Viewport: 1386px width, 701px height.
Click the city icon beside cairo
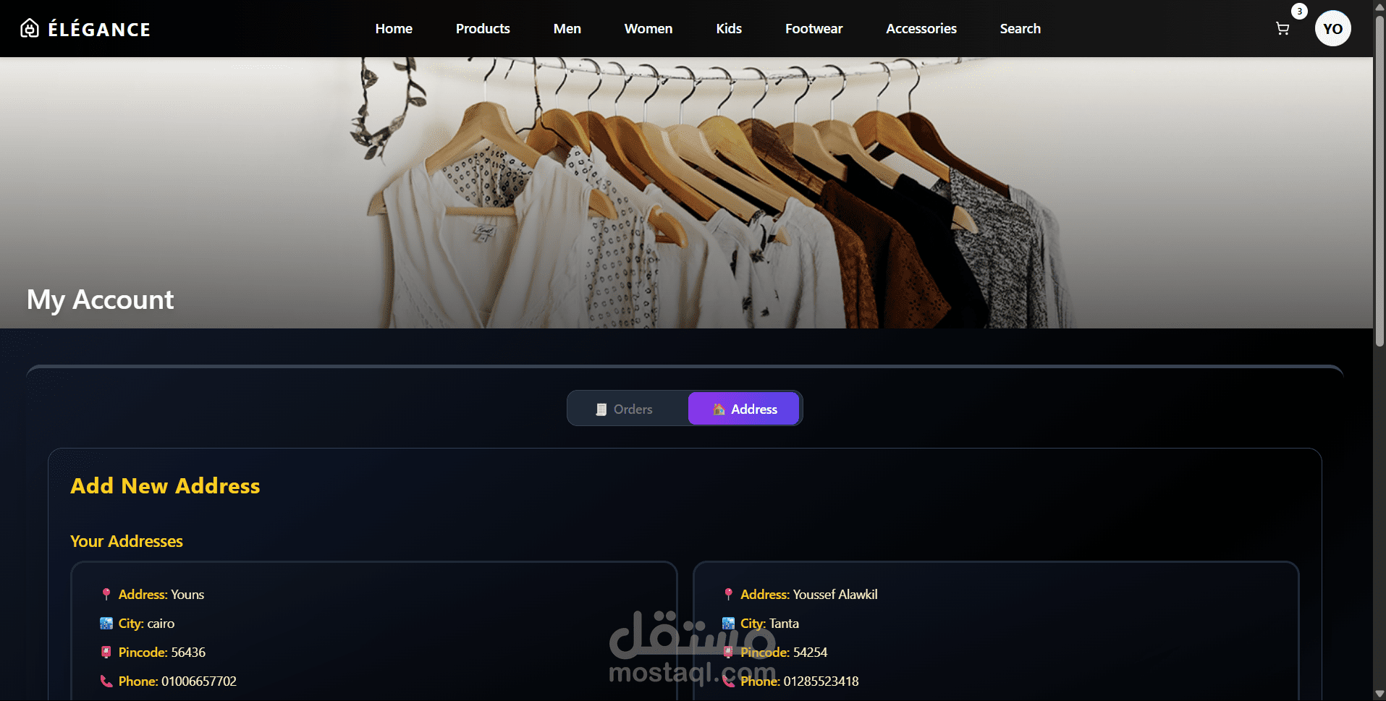coord(106,624)
